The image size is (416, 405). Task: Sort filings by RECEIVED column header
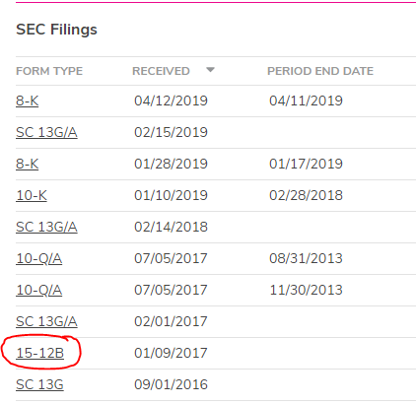[x=161, y=71]
